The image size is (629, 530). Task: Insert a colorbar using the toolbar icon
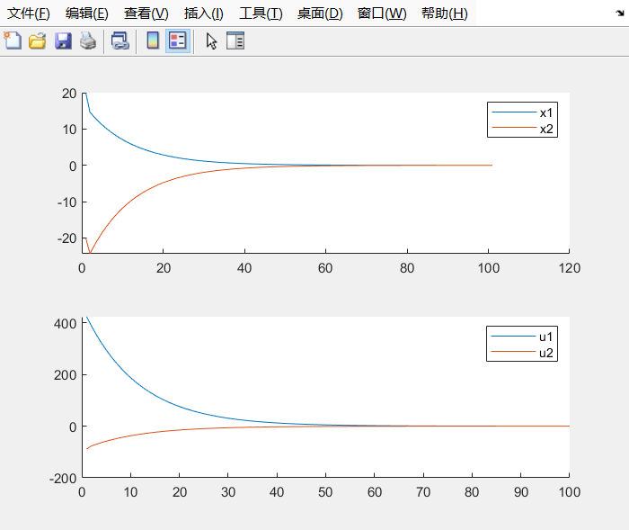[x=153, y=40]
